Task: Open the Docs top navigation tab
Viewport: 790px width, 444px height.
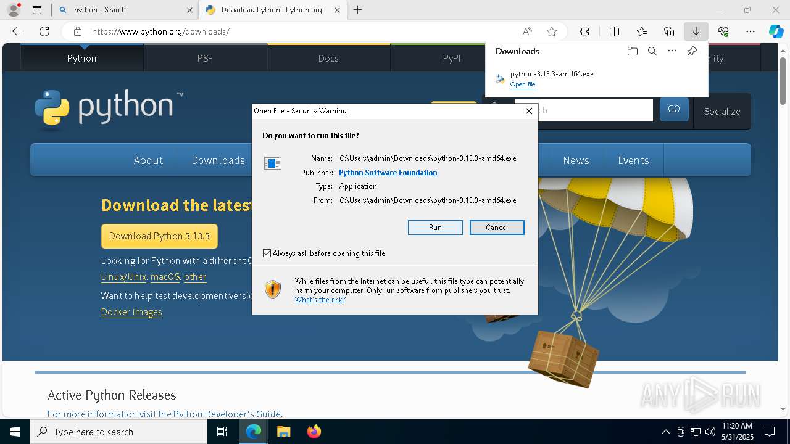Action: [x=328, y=58]
